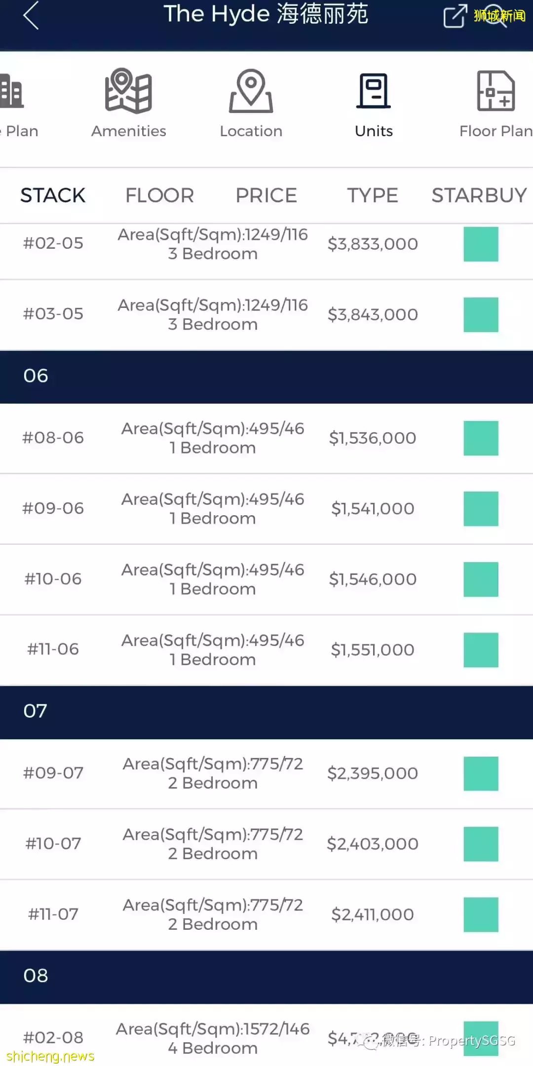
Task: Open the Floor Plan icon
Action: [x=495, y=91]
